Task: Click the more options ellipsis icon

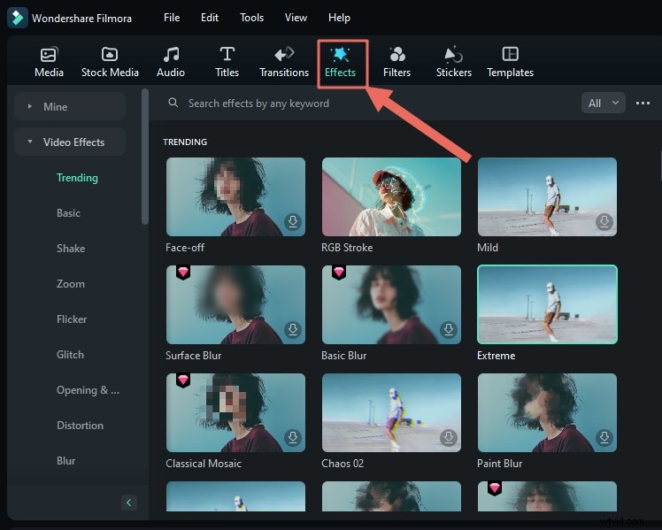Action: 643,104
